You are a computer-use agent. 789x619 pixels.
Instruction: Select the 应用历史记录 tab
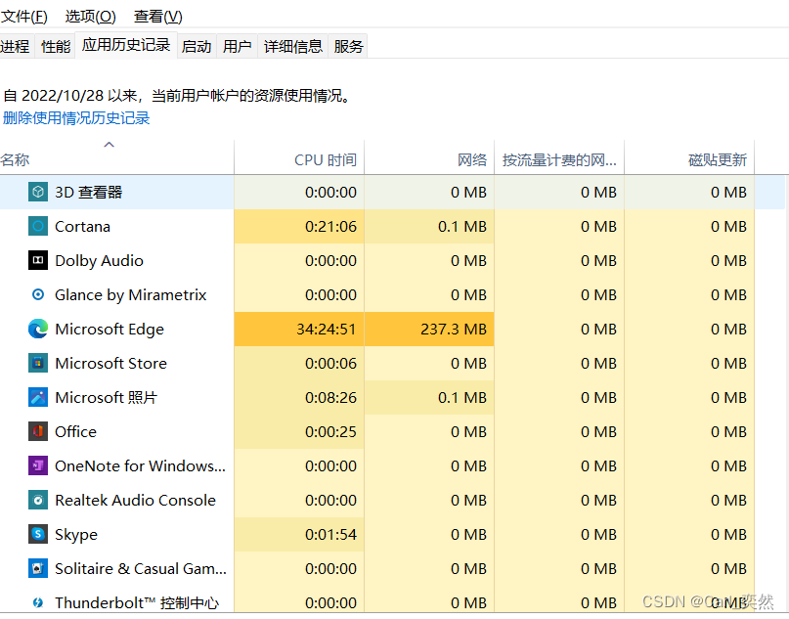point(126,45)
